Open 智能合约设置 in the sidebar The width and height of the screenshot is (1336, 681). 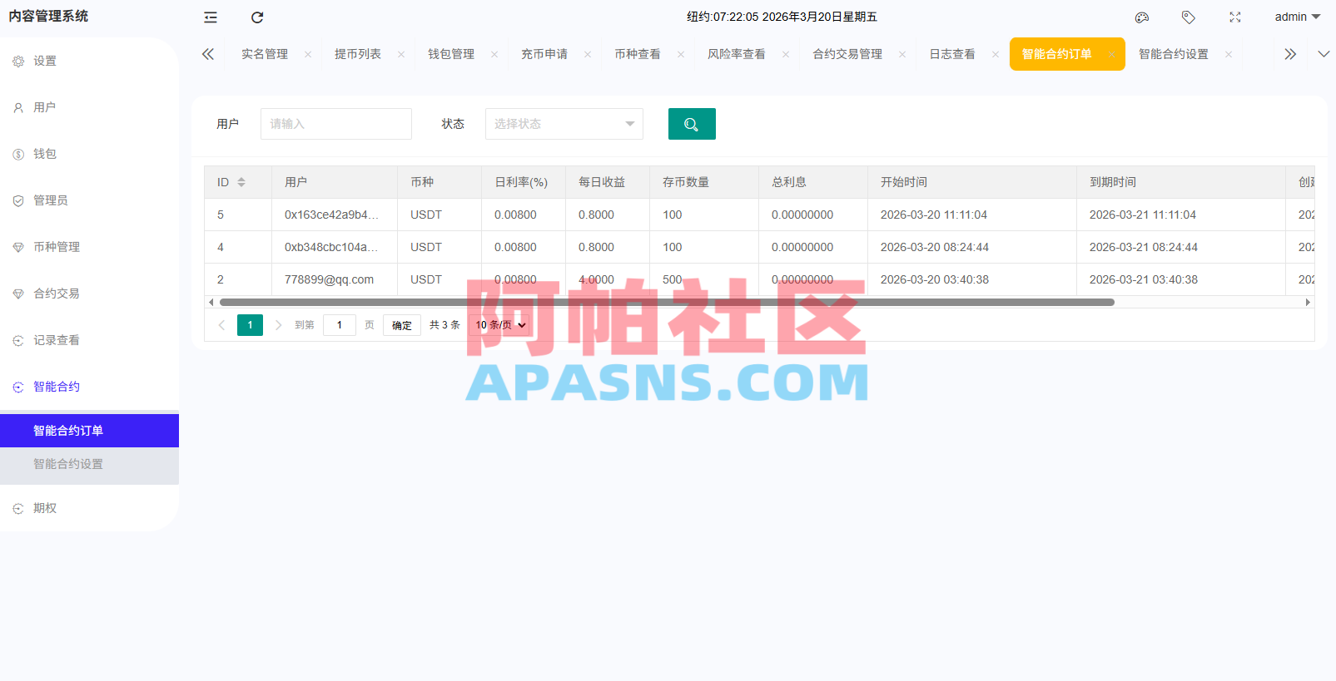[x=89, y=464]
